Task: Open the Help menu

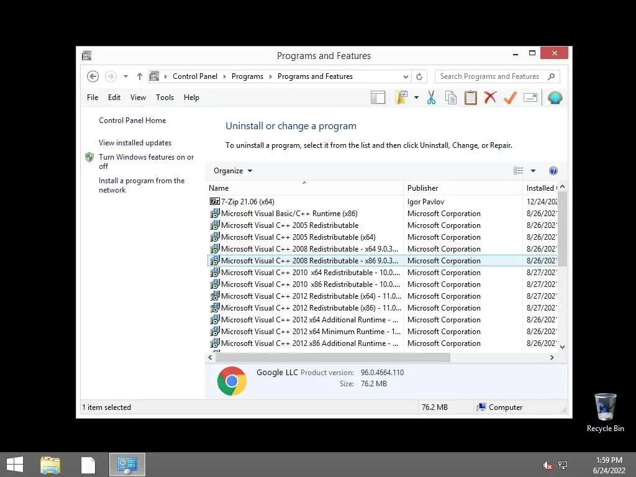Action: 191,98
